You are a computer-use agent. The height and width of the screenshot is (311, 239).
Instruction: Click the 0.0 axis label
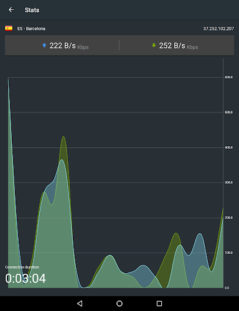pos(227,288)
